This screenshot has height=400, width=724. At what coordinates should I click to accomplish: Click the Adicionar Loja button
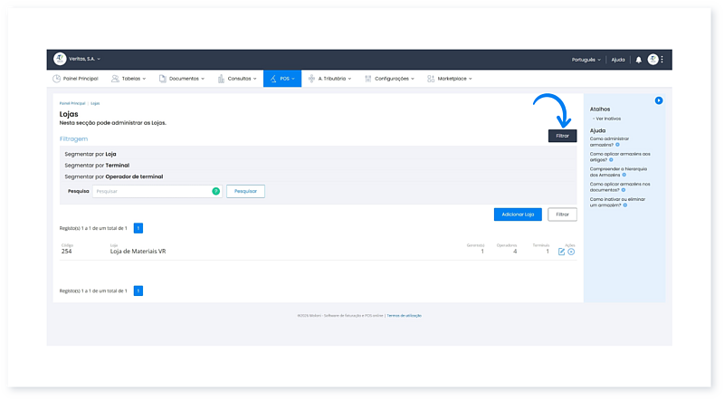pos(518,214)
